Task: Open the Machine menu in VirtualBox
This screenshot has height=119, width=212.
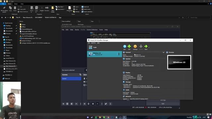Action: [93, 43]
